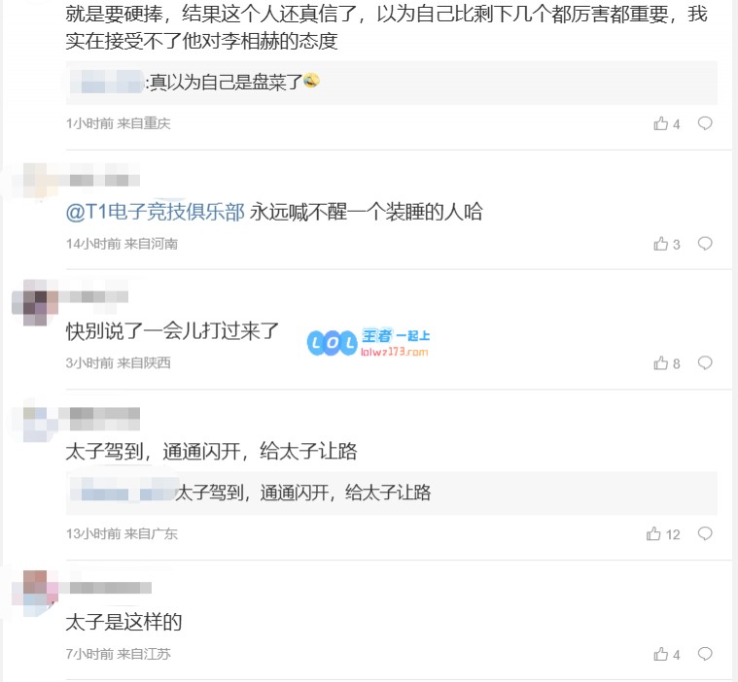Screen dimensions: 738x682
Task: View avatar of 太子是这样的 commenter
Action: [x=35, y=593]
